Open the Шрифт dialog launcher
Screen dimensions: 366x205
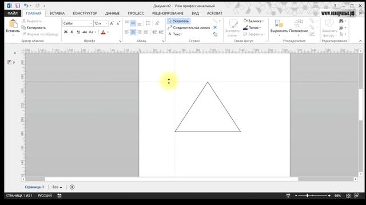coord(120,41)
